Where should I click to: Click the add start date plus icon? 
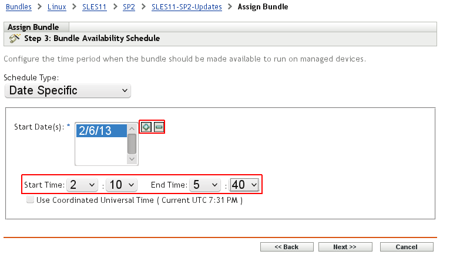[x=146, y=127]
